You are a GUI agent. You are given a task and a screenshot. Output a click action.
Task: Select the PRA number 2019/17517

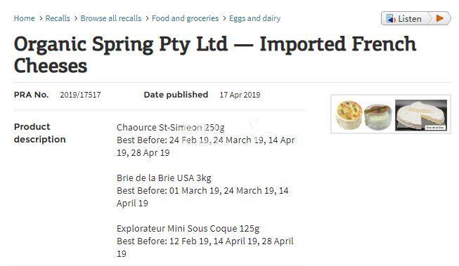tap(81, 95)
